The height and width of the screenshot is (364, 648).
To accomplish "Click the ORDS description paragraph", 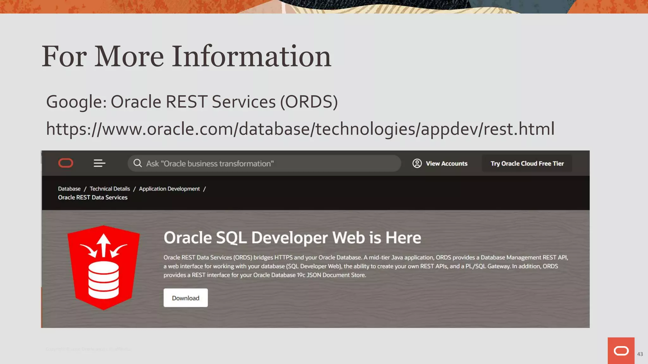I will [366, 266].
